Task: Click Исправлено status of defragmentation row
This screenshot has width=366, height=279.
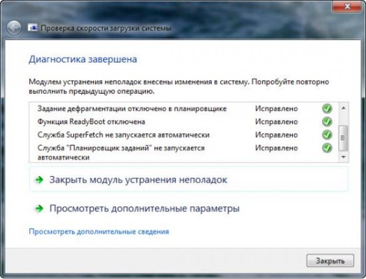Action: tap(276, 108)
